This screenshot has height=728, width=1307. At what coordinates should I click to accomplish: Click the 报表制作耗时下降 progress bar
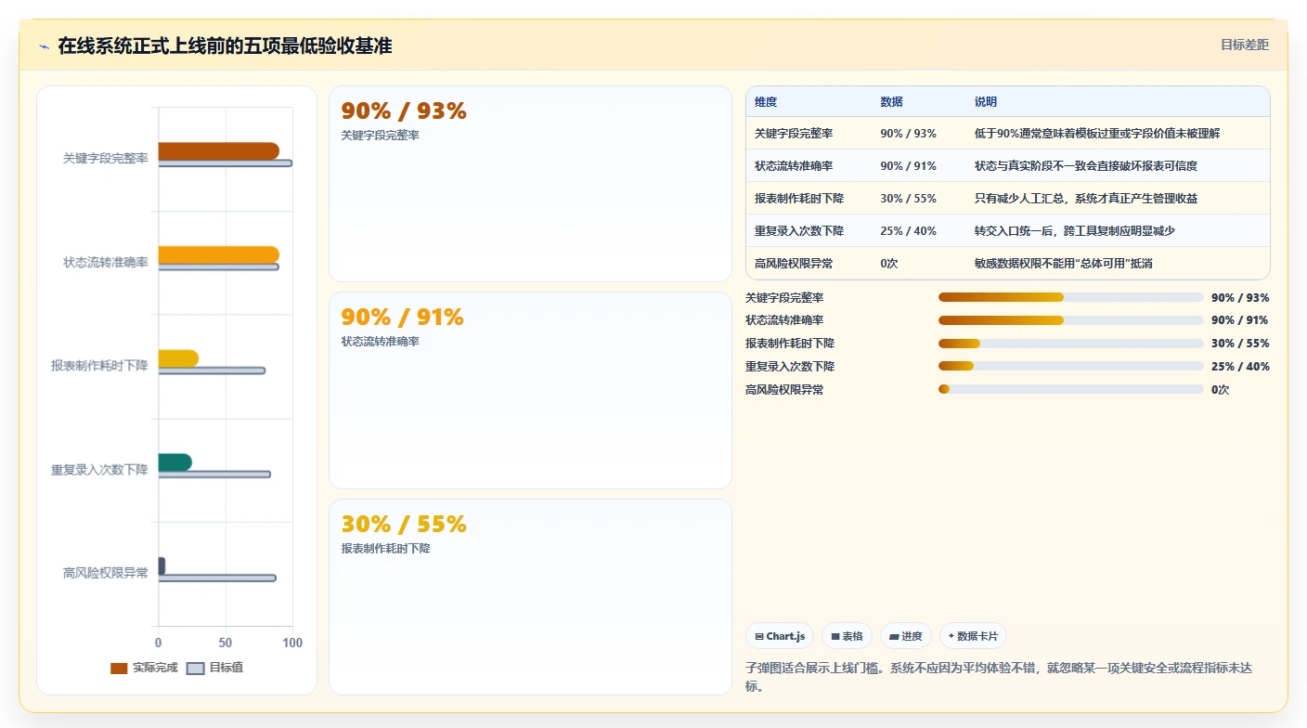point(1070,344)
